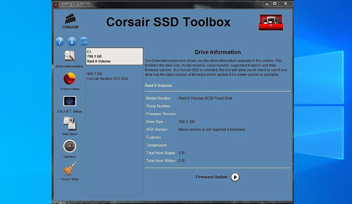View the S.M.A.R.T. Status tool
The width and height of the screenshot is (352, 204).
point(69,104)
